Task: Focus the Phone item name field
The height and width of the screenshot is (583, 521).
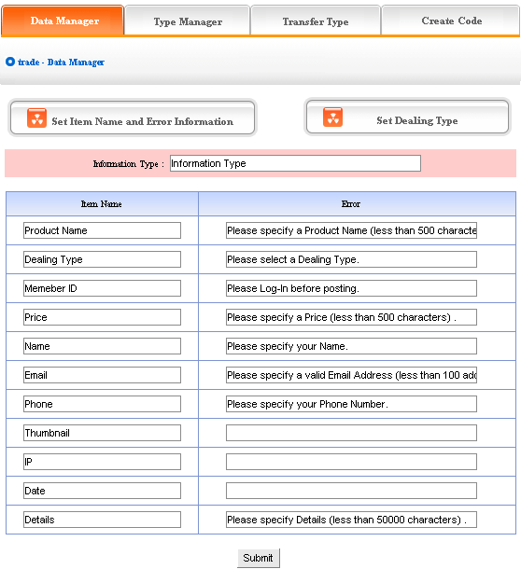Action: pyautogui.click(x=102, y=404)
